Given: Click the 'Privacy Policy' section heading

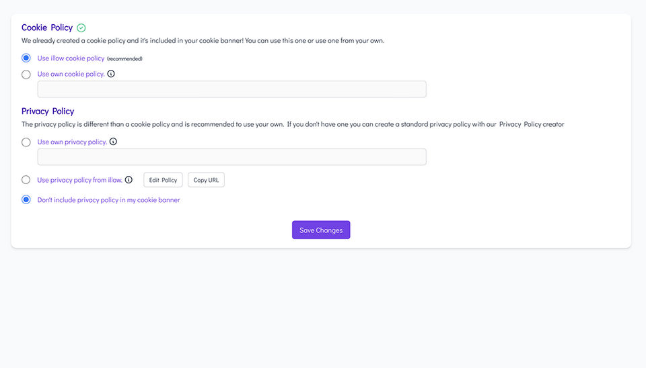Looking at the screenshot, I should (x=48, y=111).
